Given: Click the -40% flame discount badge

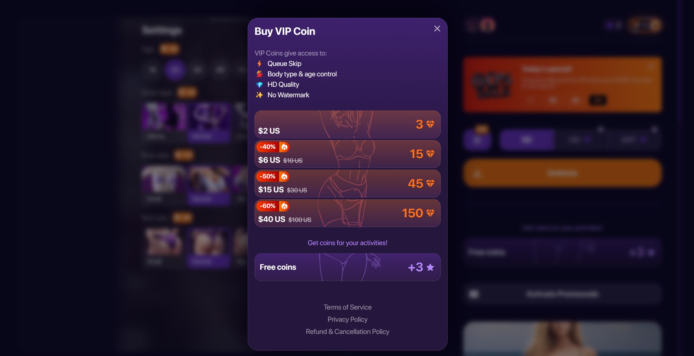Looking at the screenshot, I should [273, 147].
